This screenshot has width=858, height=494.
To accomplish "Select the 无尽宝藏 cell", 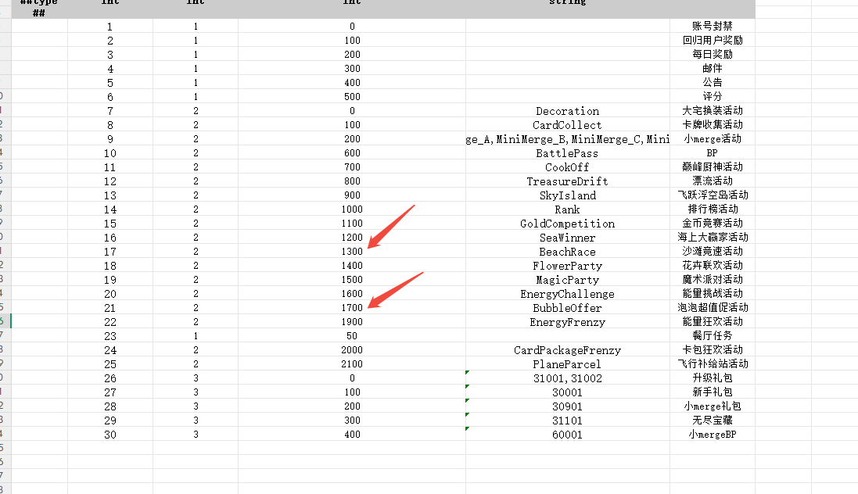I will click(x=712, y=421).
